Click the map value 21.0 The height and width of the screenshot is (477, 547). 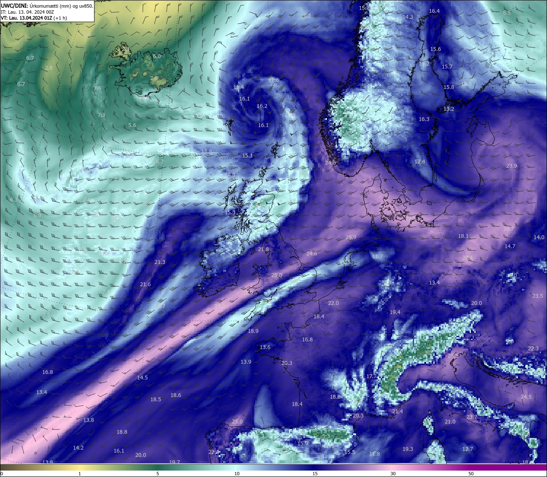pyautogui.click(x=450, y=422)
